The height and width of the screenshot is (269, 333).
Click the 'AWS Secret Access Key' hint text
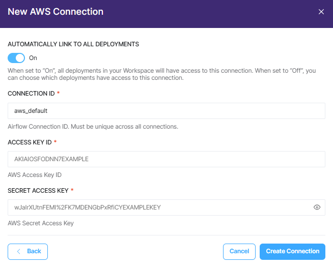pyautogui.click(x=41, y=223)
